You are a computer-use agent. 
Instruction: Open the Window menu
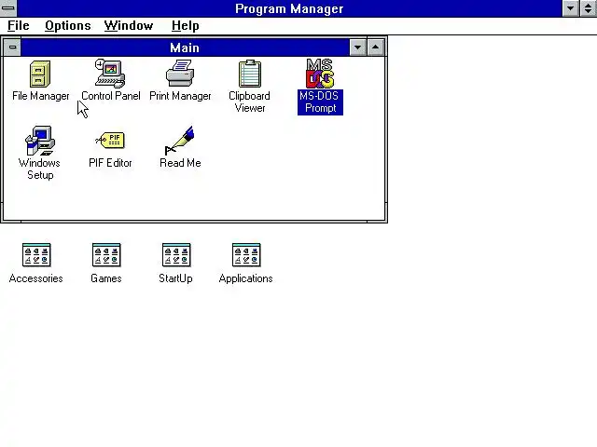pos(129,25)
